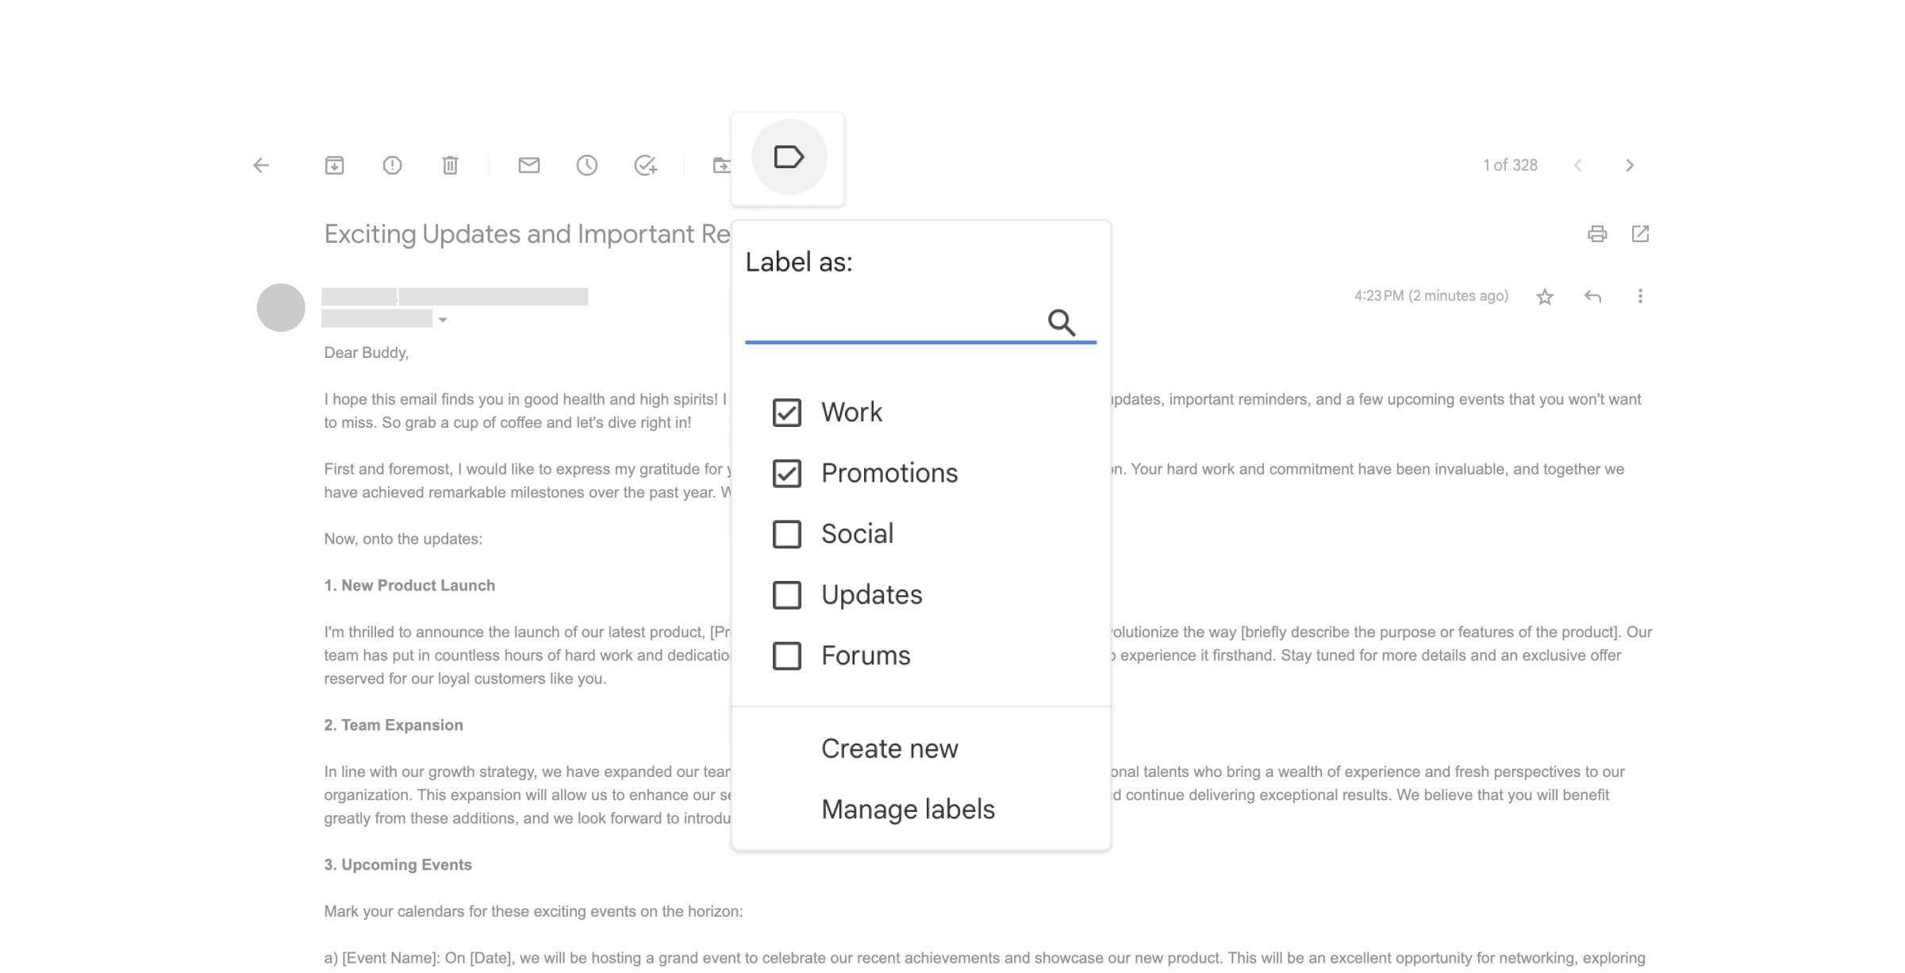Uncheck the Promotions label
This screenshot has width=1905, height=973.
click(x=786, y=474)
